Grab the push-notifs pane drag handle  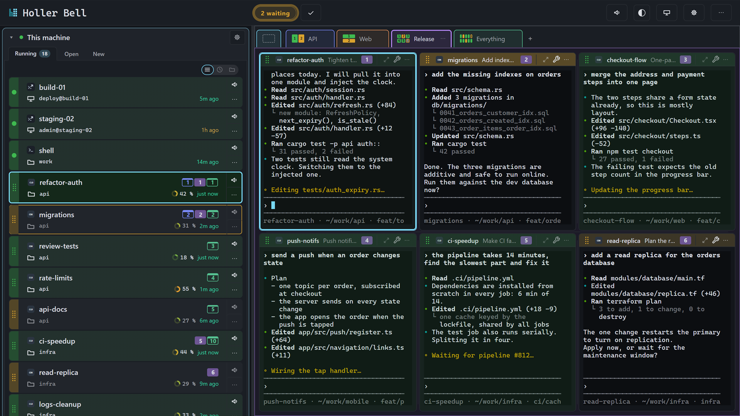267,241
